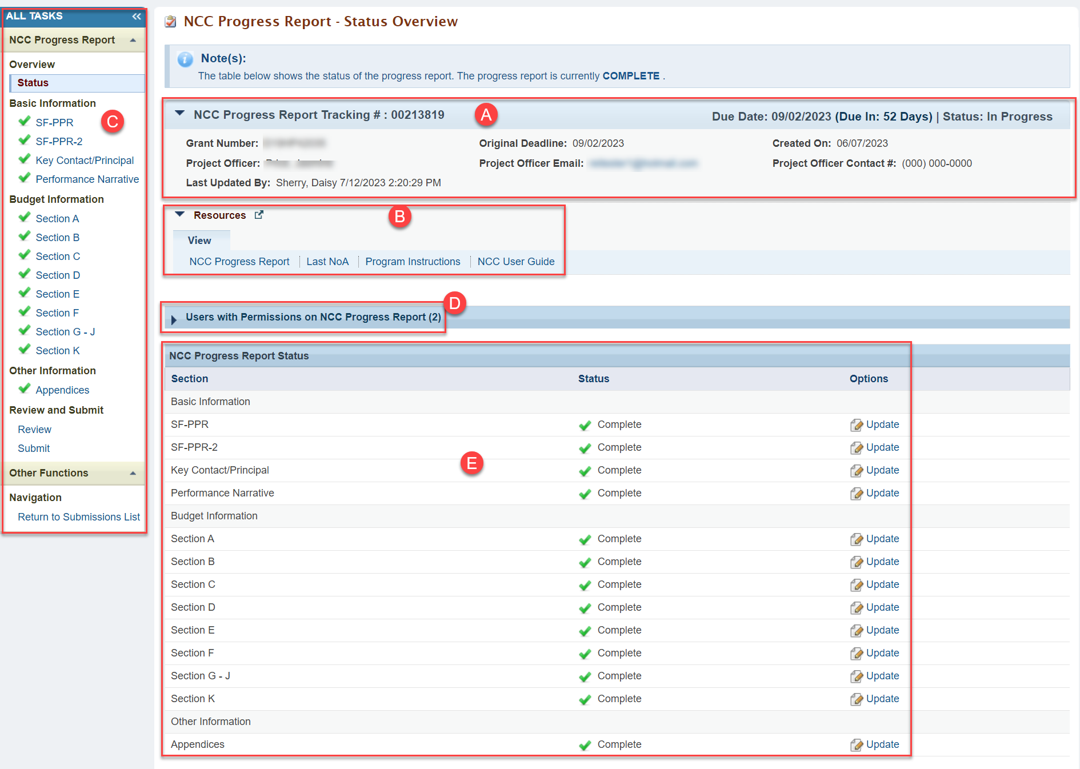
Task: Click green checkmark in Section K status row
Action: tap(585, 700)
